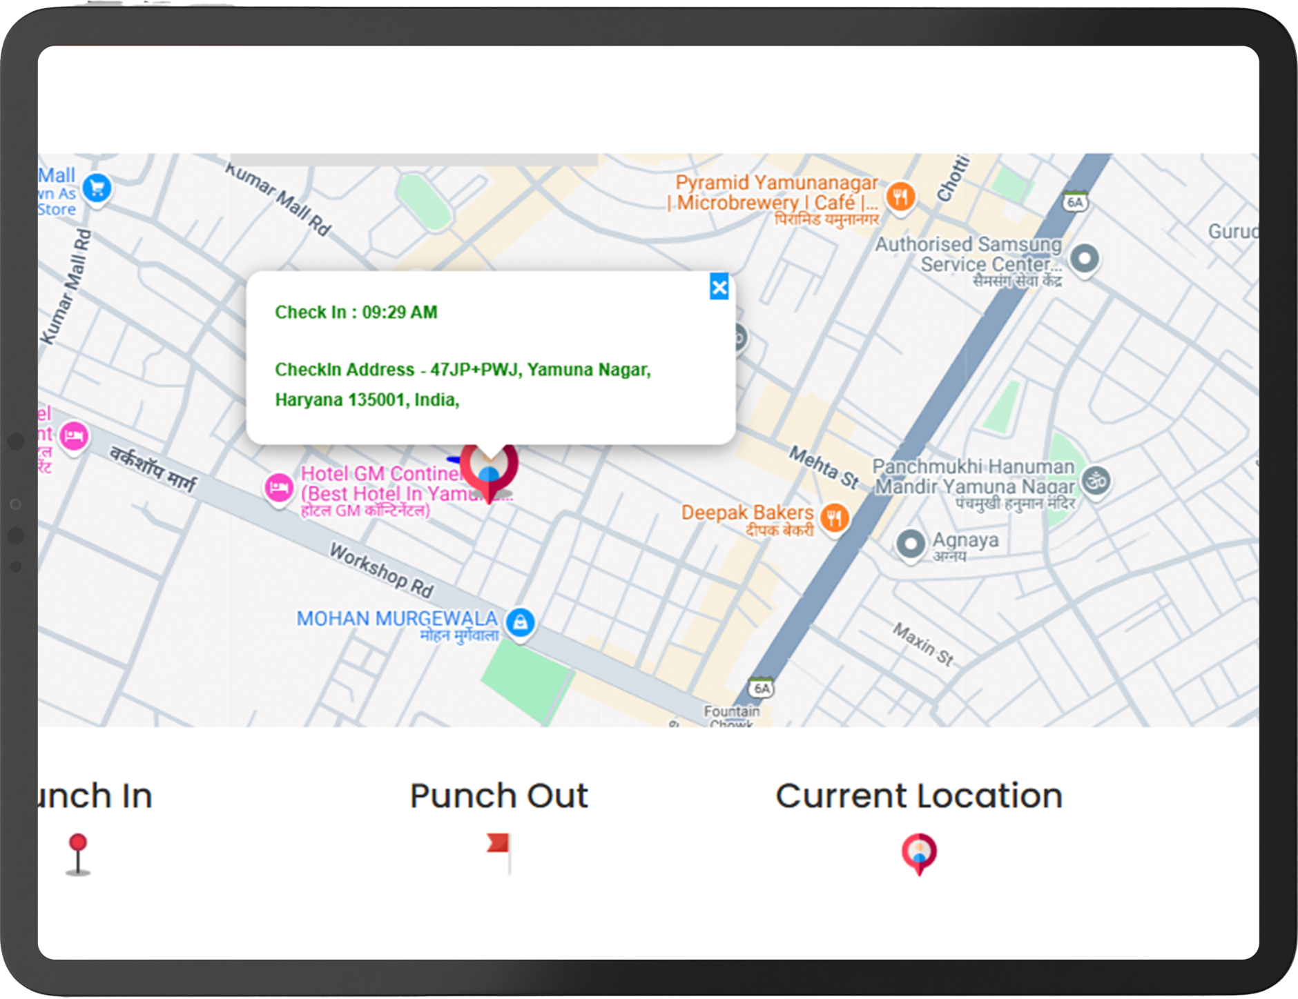Select the Agnaya location marker
The width and height of the screenshot is (1298, 999).
point(910,545)
